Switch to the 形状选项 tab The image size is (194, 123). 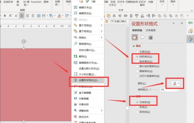(137, 30)
